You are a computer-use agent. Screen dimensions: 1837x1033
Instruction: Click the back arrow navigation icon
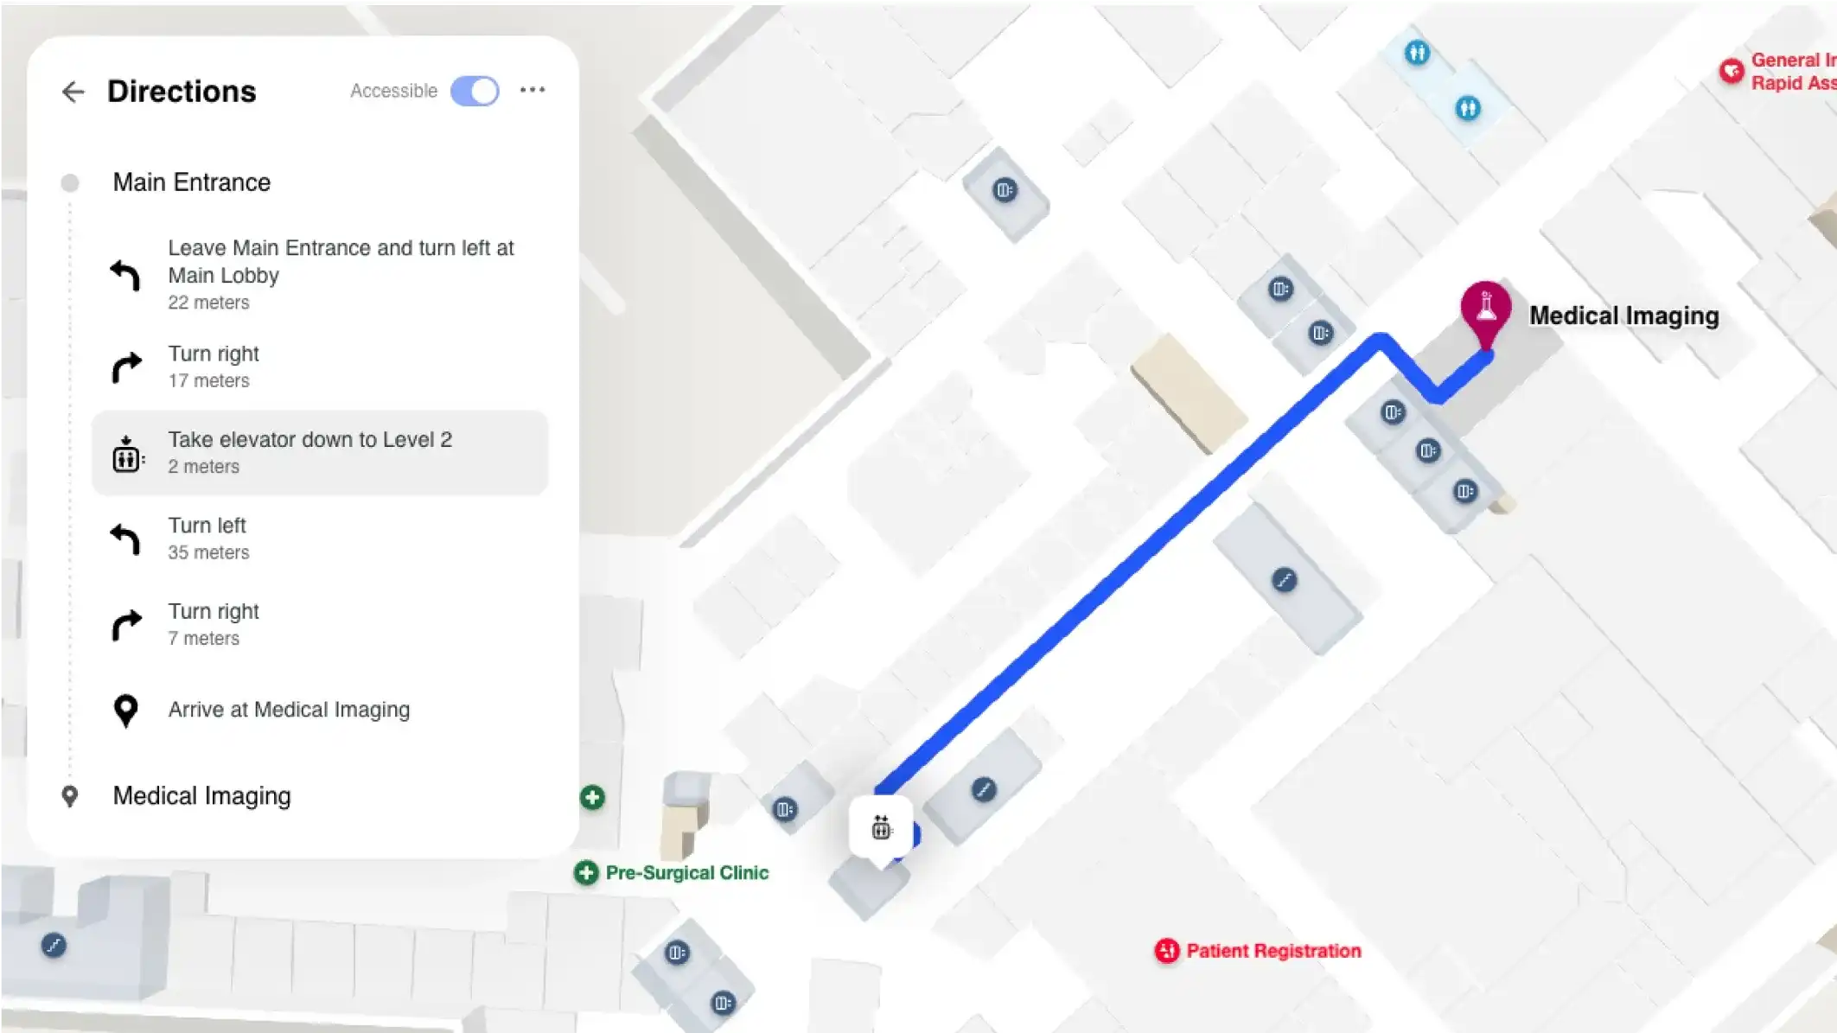click(x=72, y=91)
